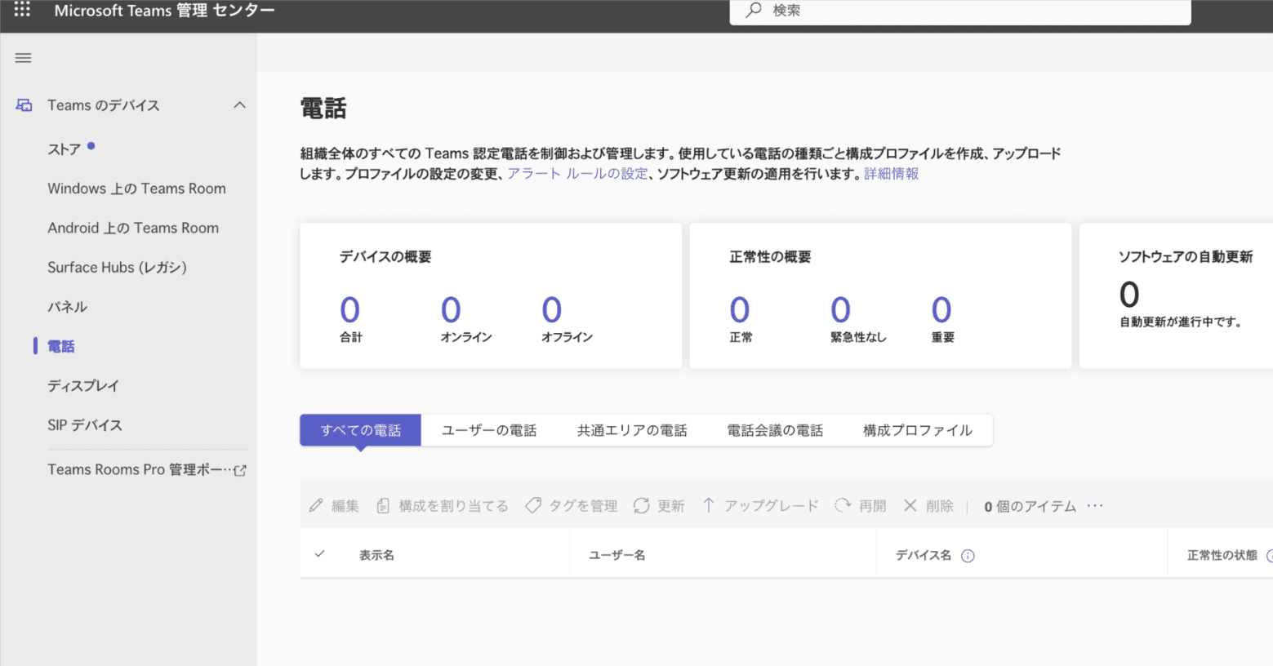Open external link for Teams Rooms Pro 管理ポータル
Image resolution: width=1273 pixels, height=666 pixels.
coord(239,468)
